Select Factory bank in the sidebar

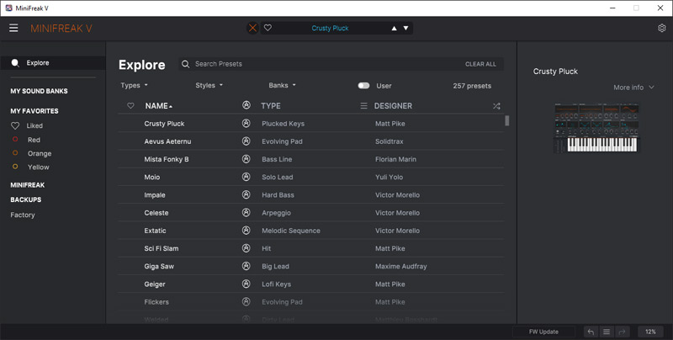click(x=23, y=215)
